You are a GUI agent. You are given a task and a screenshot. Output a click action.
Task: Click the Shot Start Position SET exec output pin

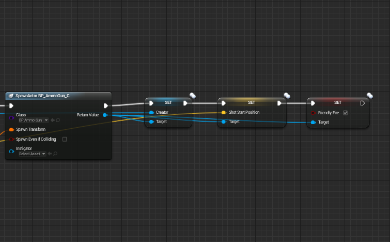(279, 103)
